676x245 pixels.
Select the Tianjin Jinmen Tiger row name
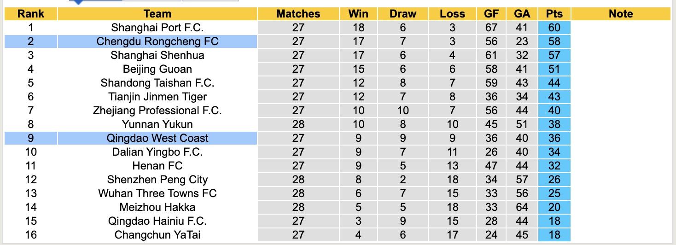tap(157, 97)
